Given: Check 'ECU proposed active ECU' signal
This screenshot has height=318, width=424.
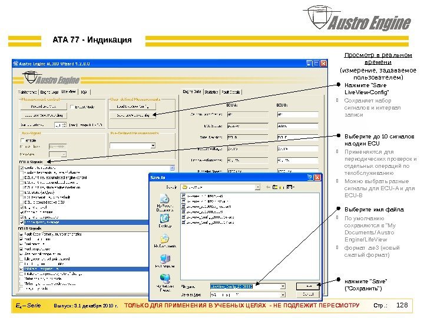Looking at the screenshot, I should pos(22,202).
